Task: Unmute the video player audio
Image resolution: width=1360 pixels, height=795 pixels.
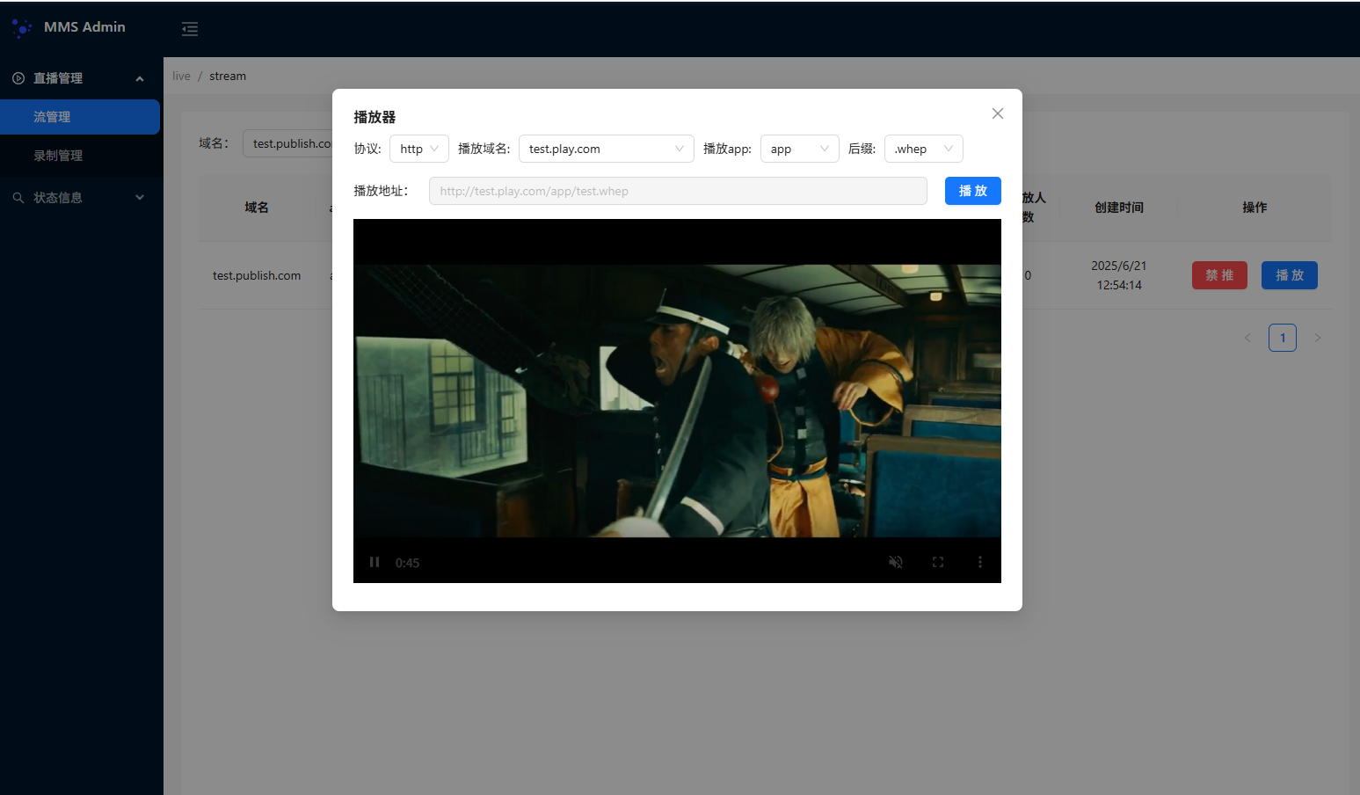Action: 896,562
